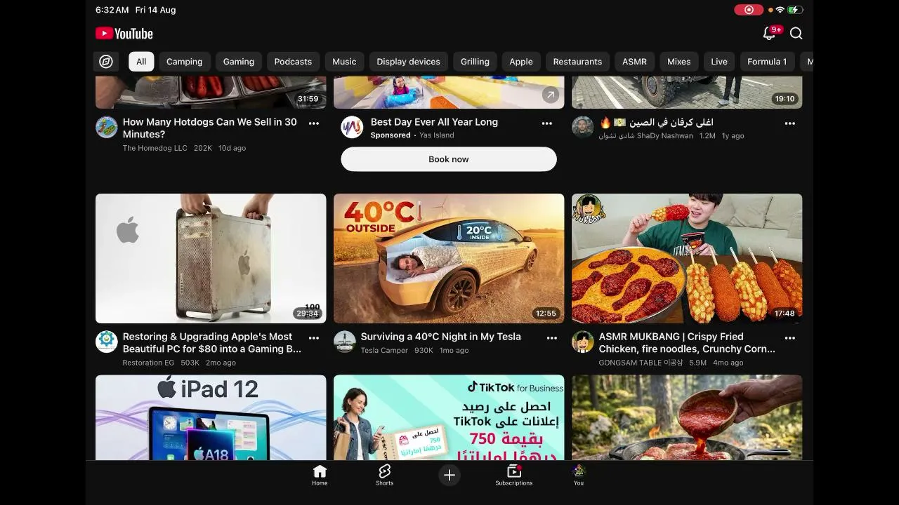Tap the search magnifier icon

coord(796,34)
